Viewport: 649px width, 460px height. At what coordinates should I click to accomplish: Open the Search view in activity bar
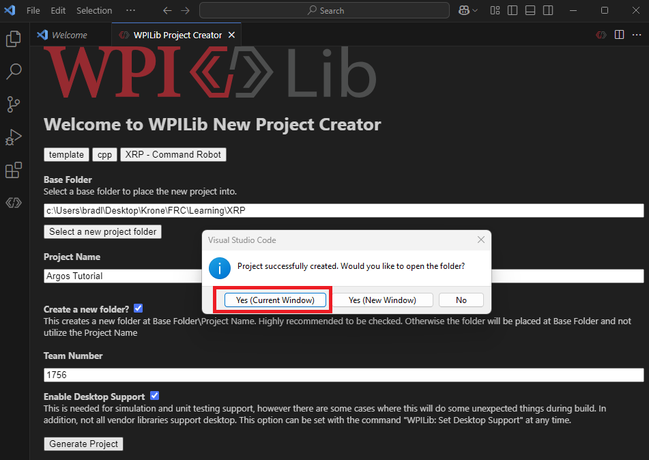coord(14,71)
